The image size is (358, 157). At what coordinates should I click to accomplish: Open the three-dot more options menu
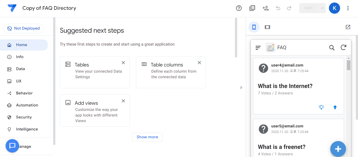(x=348, y=8)
